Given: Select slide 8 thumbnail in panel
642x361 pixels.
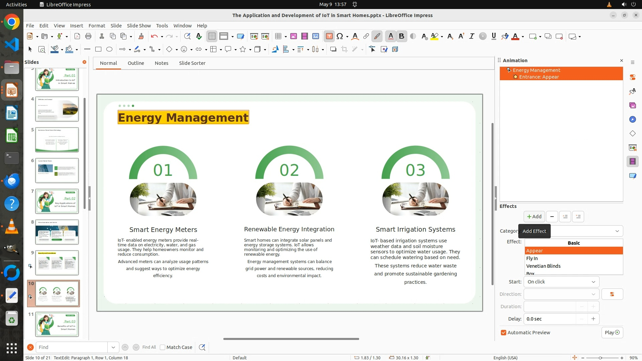Looking at the screenshot, I should [x=57, y=232].
